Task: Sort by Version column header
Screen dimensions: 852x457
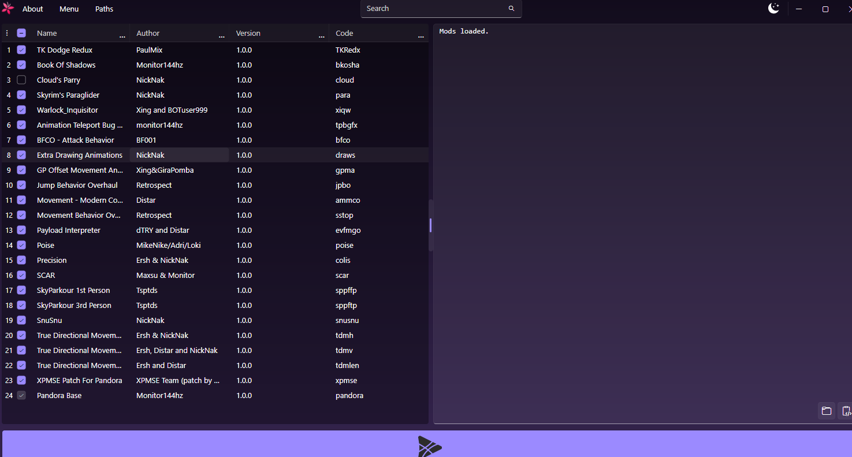Action: [x=248, y=33]
